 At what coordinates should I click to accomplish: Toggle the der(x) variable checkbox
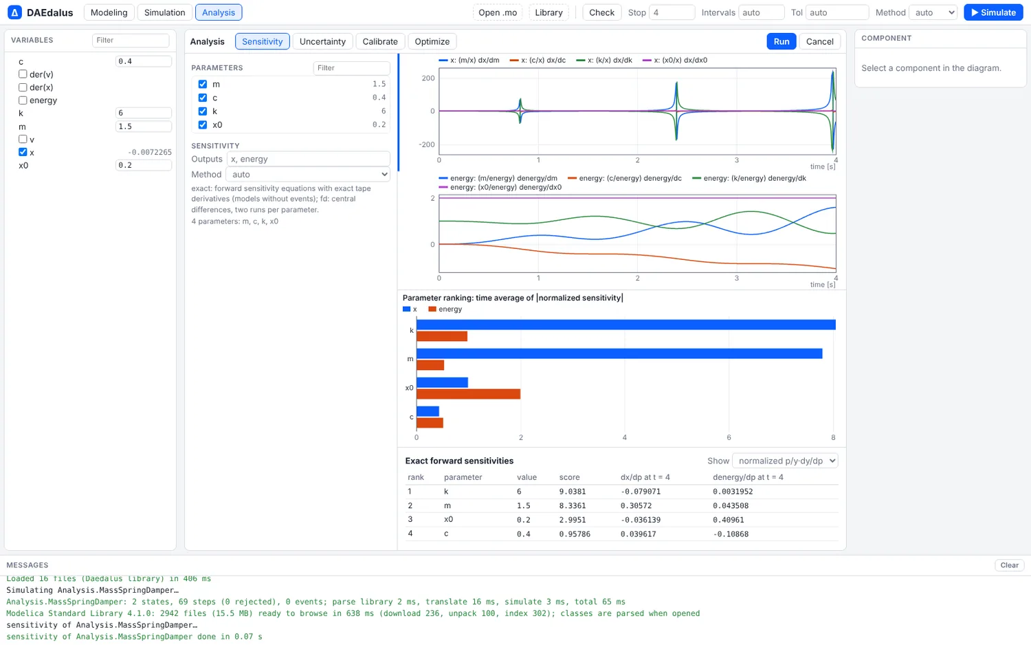click(23, 87)
